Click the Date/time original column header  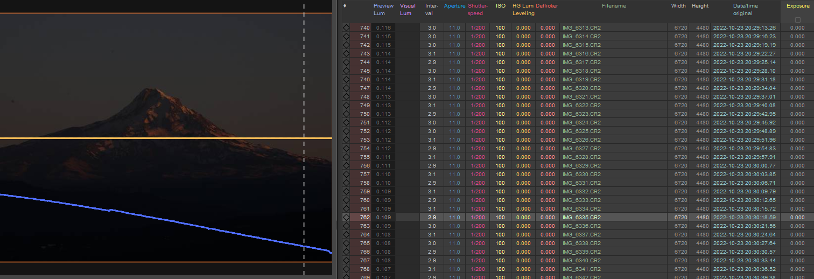[x=746, y=10]
